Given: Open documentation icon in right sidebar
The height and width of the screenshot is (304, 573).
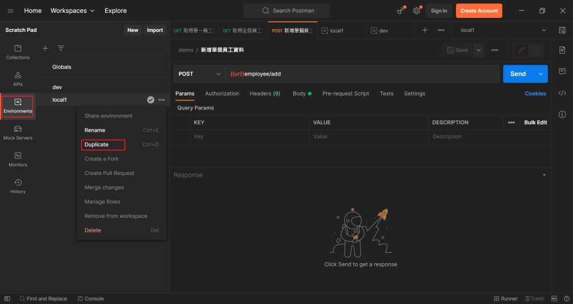Looking at the screenshot, I should click(562, 50).
